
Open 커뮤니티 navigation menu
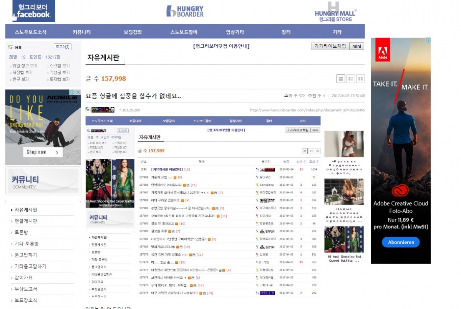(82, 32)
